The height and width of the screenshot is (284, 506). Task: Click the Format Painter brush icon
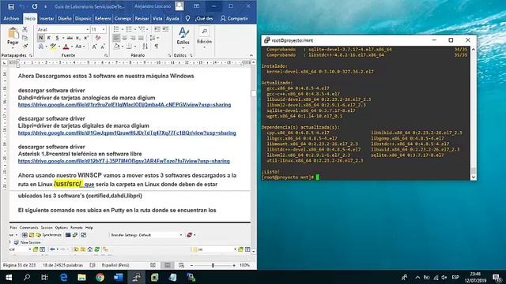[25, 46]
